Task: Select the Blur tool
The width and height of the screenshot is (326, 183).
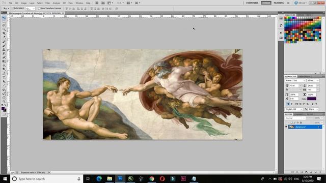Action: click(4, 66)
